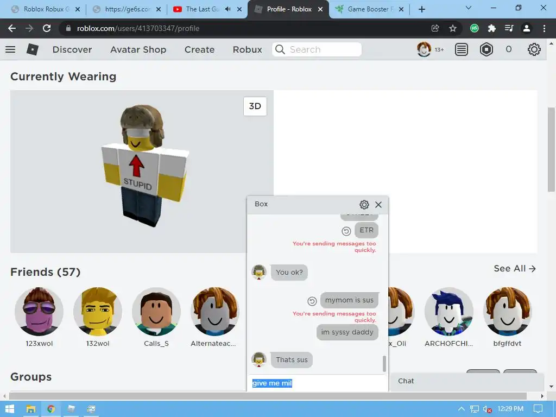
Task: Bookmark this page with star icon
Action: click(453, 28)
